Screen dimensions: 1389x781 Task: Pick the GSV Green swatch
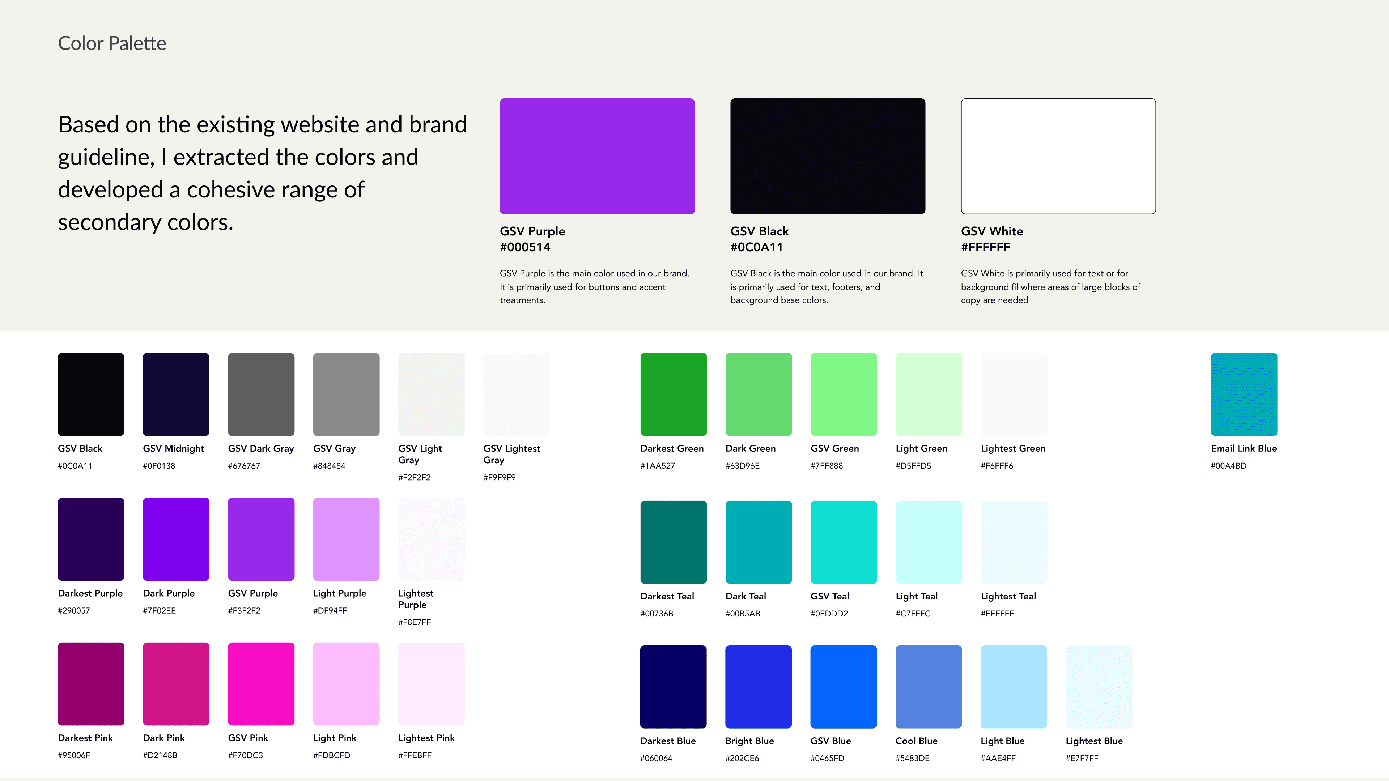pos(843,394)
